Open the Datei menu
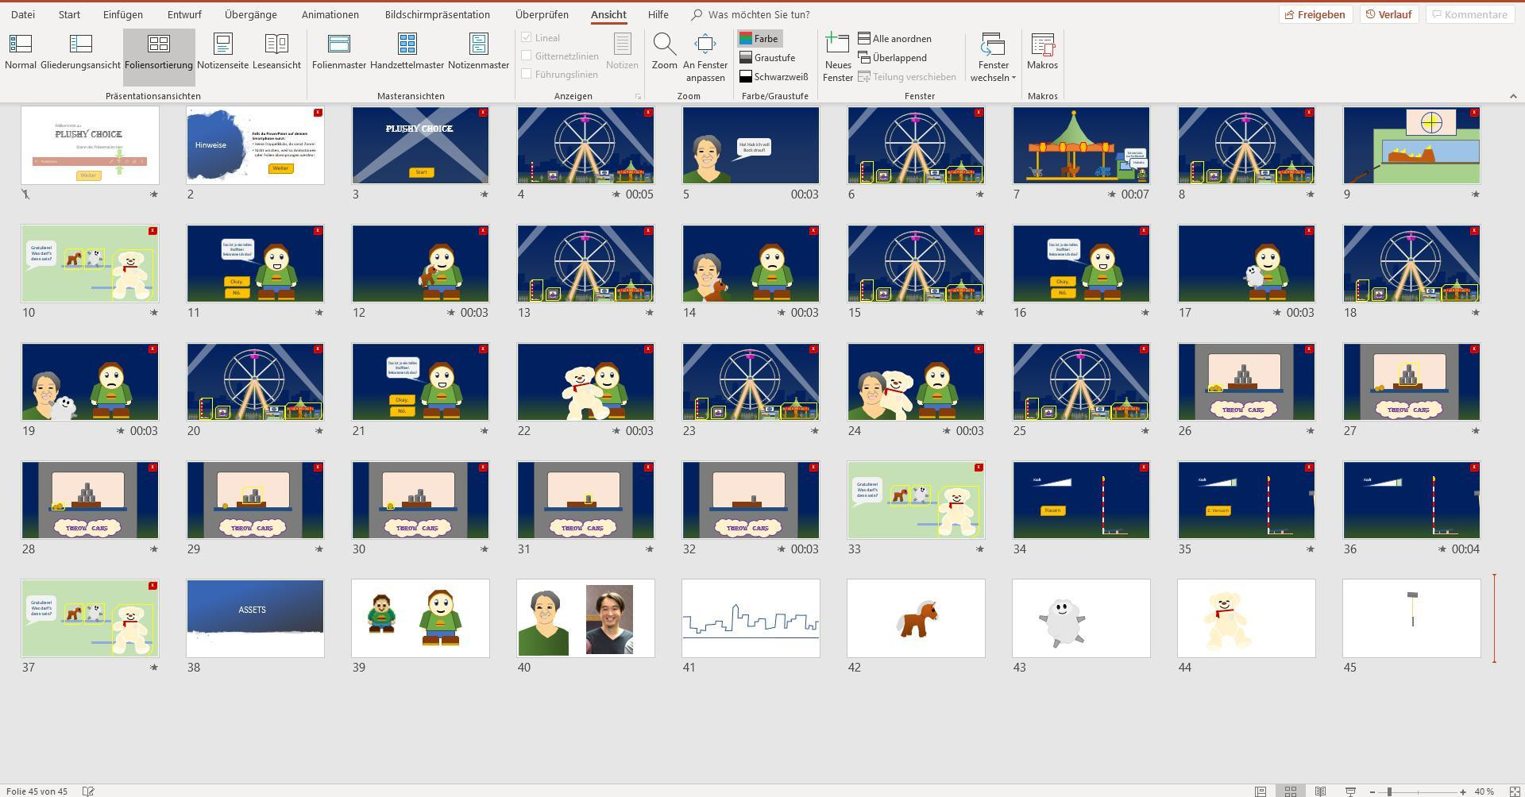The image size is (1525, 797). (x=23, y=14)
